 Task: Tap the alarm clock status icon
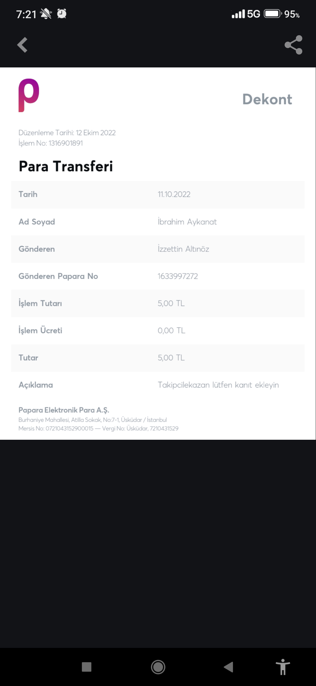62,14
